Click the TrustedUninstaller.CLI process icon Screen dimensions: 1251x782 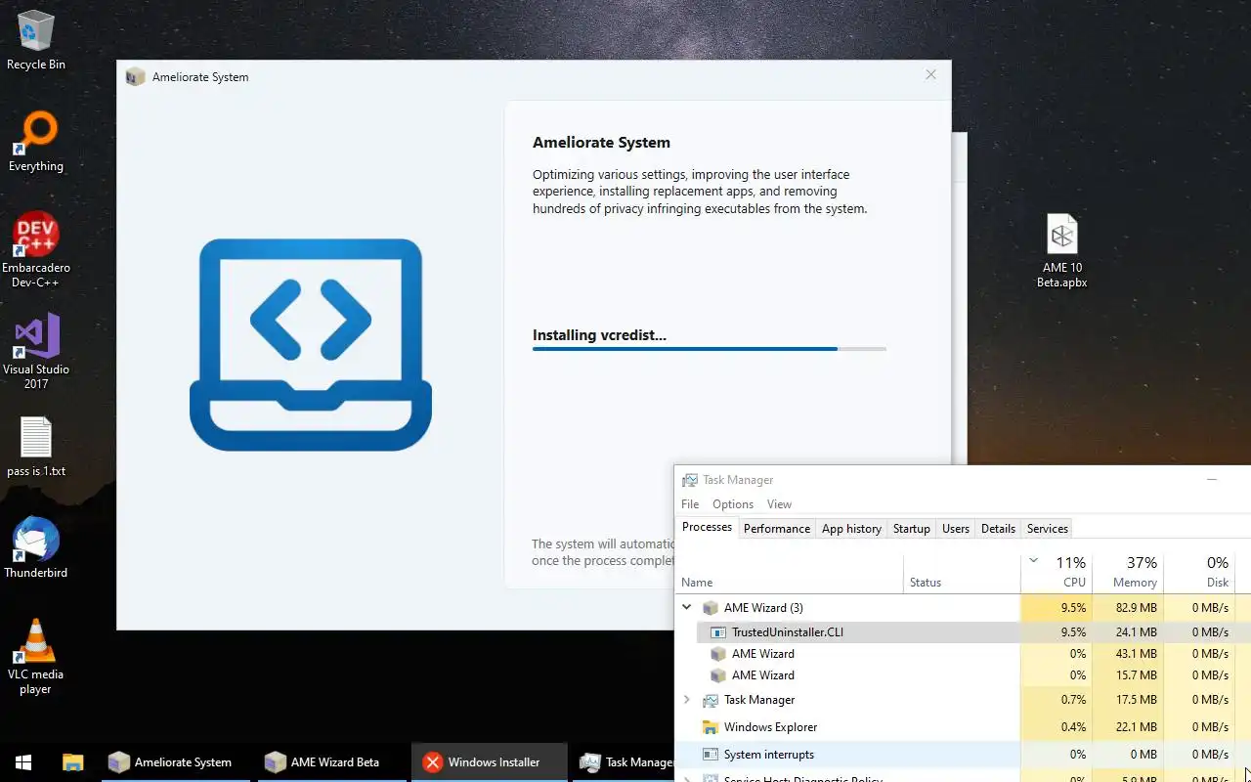coord(718,632)
